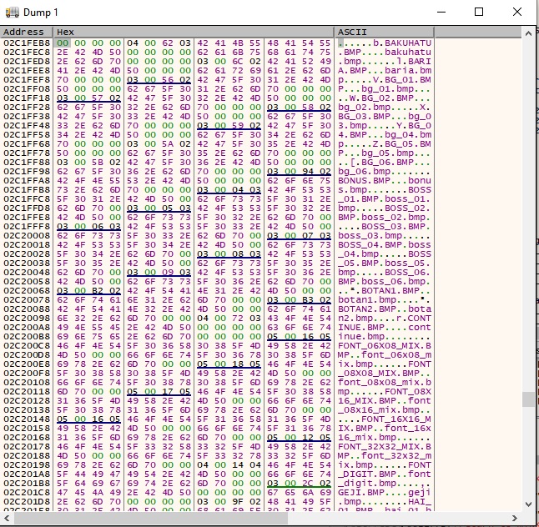
Task: Select the highlighted 00 byte in first row
Action: (62, 42)
